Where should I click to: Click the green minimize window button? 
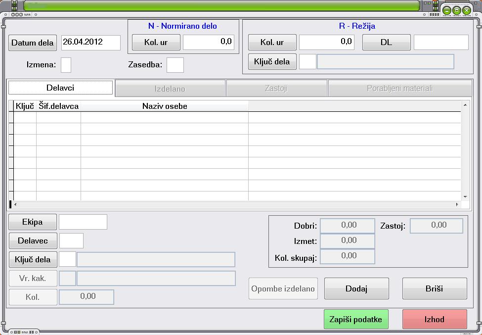click(447, 10)
